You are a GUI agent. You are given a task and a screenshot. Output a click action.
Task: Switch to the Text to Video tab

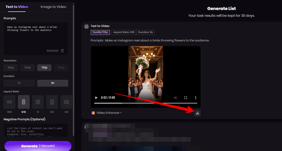[17, 7]
